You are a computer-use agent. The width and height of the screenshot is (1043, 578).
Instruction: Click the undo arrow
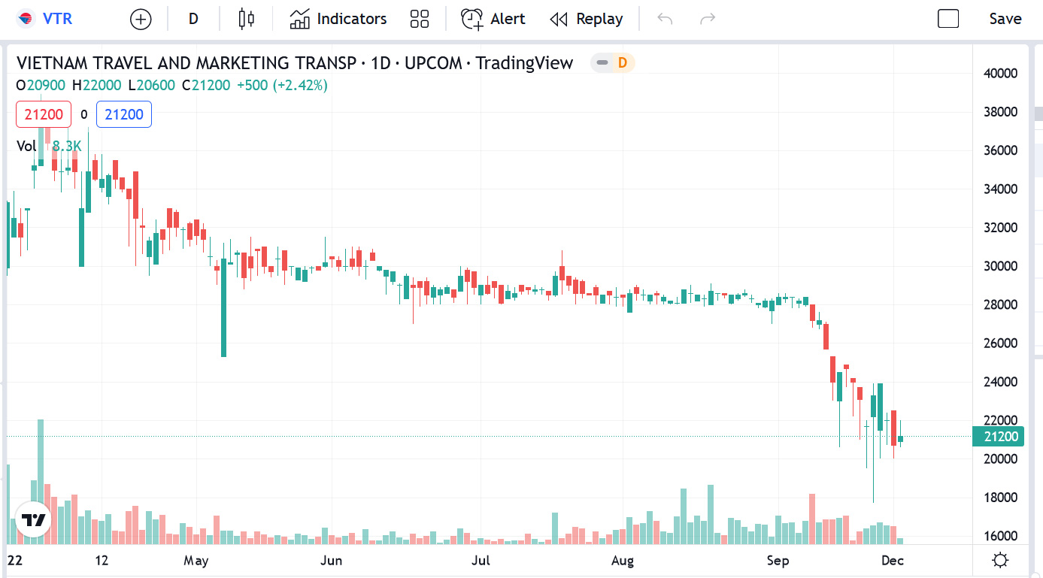665,19
